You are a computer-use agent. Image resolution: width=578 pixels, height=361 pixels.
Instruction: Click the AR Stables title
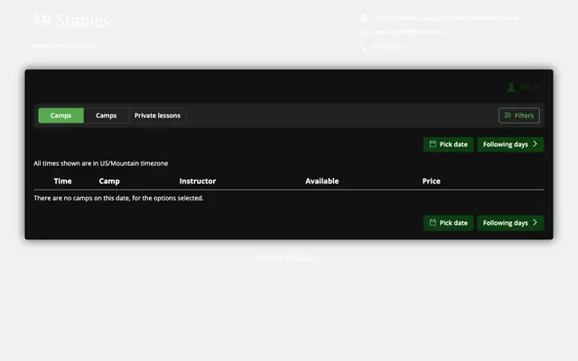click(71, 21)
